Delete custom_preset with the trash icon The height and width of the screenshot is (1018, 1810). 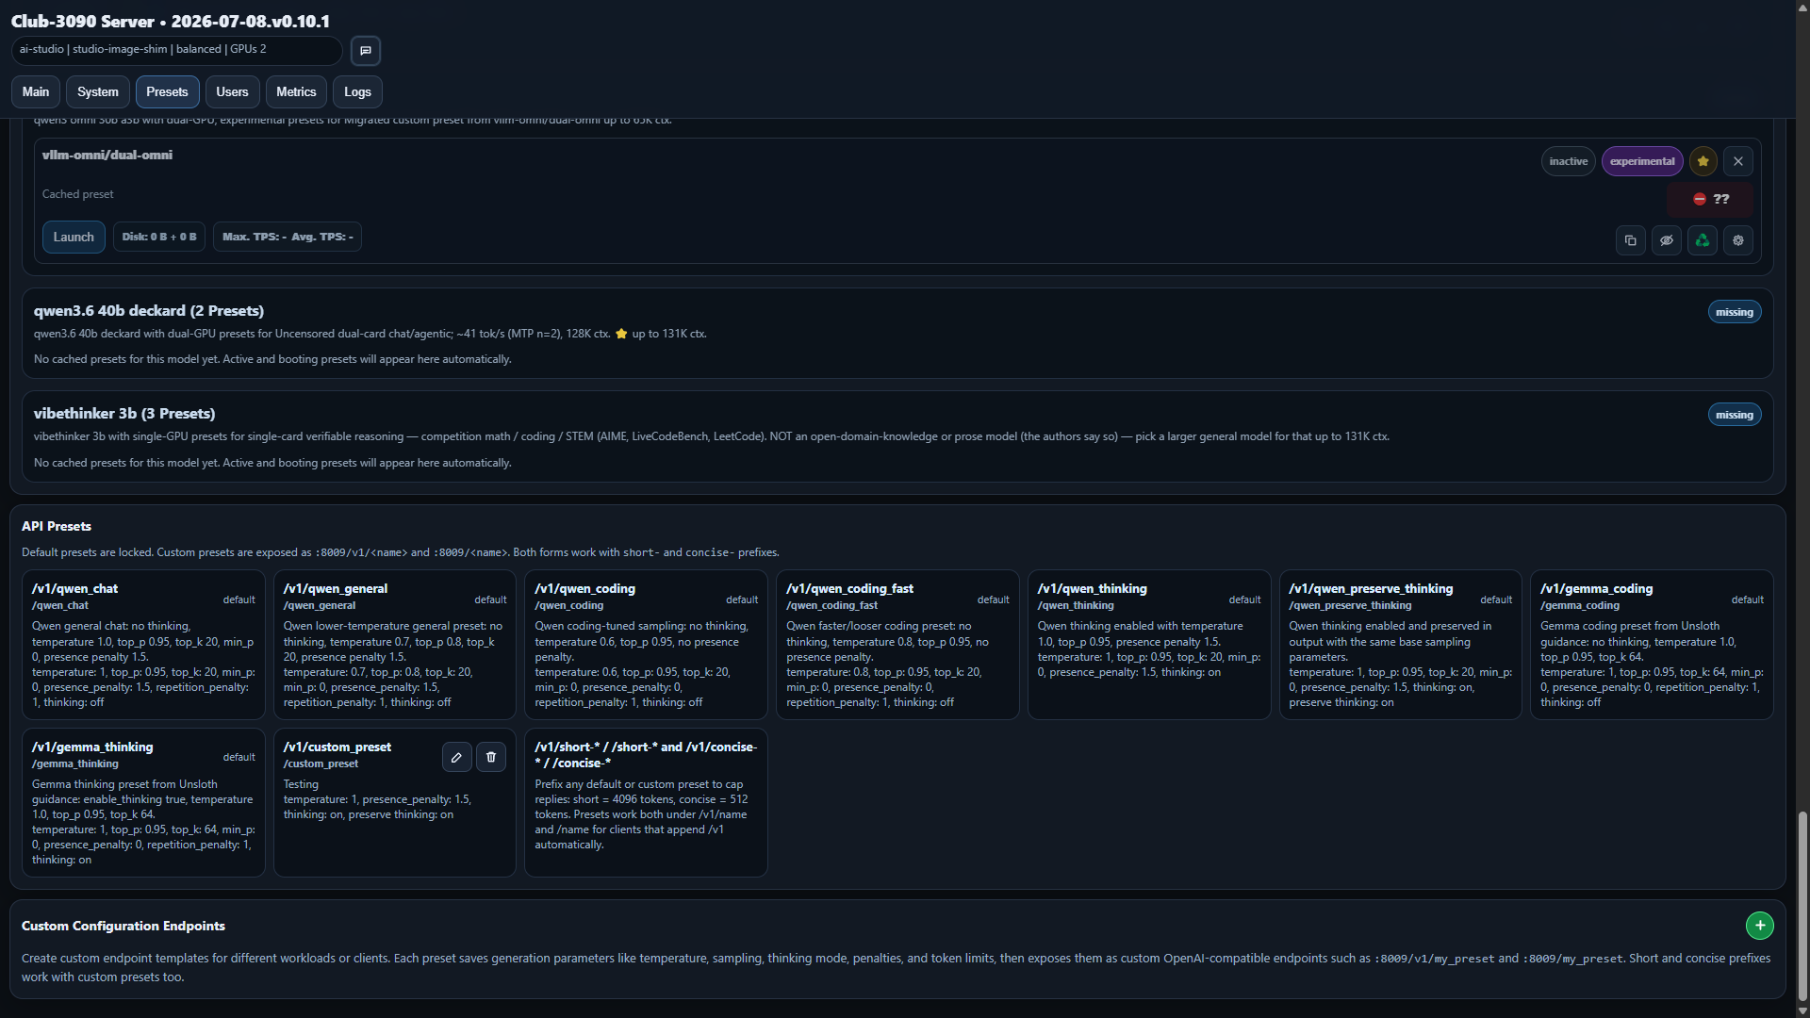coord(491,757)
